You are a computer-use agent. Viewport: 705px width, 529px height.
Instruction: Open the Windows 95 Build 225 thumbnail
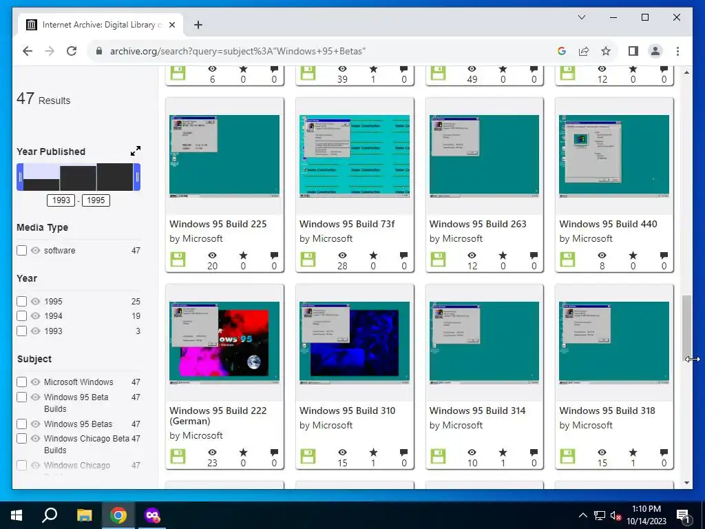click(x=224, y=156)
